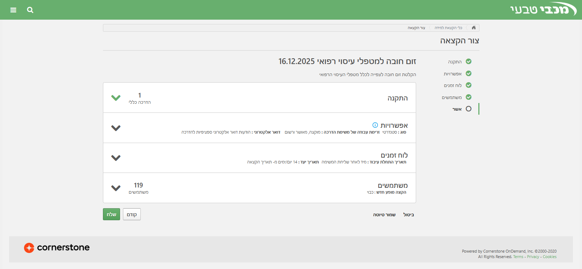Click green checkmark next to משתמשים step

coord(469,97)
